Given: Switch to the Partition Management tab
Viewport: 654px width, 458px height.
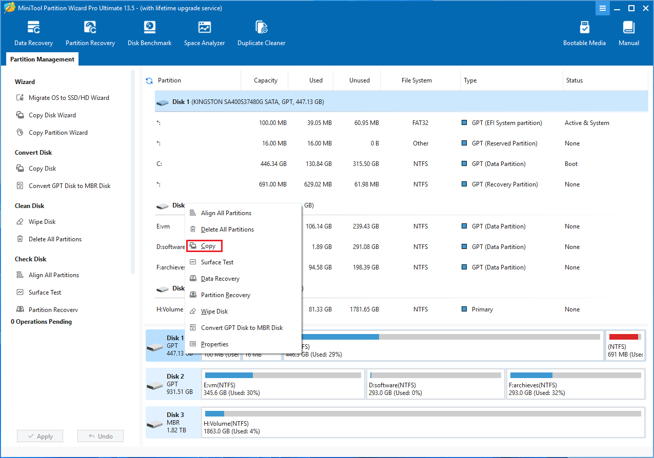Looking at the screenshot, I should (42, 59).
